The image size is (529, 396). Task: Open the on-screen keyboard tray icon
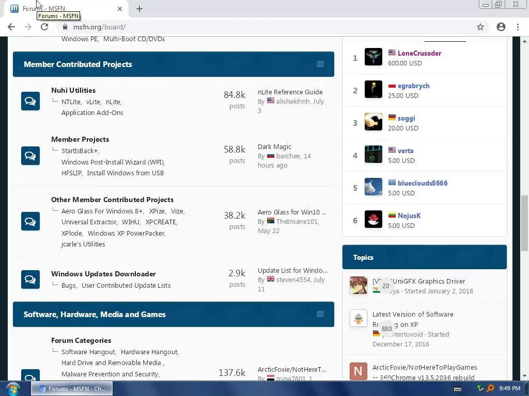458,389
